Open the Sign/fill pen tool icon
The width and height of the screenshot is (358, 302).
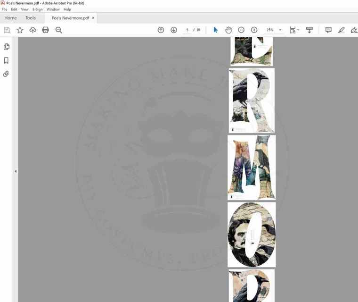(354, 30)
